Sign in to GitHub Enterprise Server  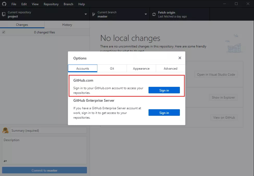pyautogui.click(x=164, y=113)
